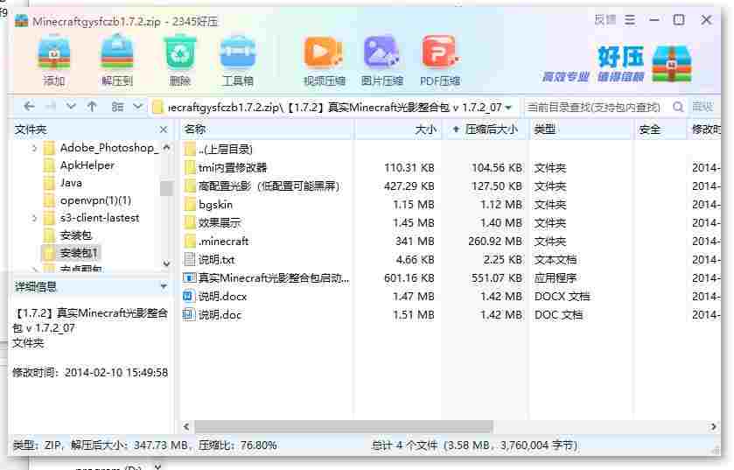734x470 pixels.
Task: Expand s3-client-lastest tree node
Action: 34,218
